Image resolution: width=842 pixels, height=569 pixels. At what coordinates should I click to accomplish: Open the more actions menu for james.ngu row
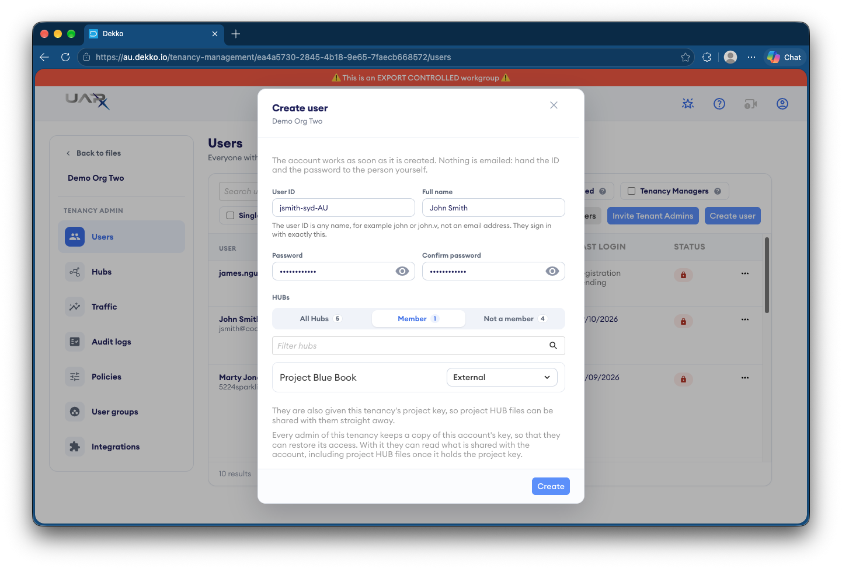[x=745, y=273]
